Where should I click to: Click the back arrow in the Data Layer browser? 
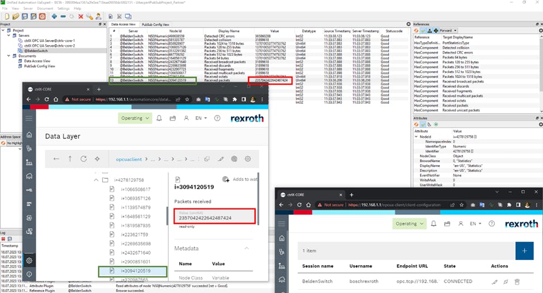pos(28,99)
